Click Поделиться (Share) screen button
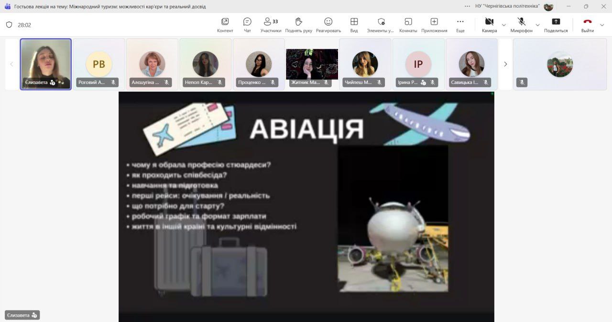The width and height of the screenshot is (612, 322). pyautogui.click(x=556, y=25)
